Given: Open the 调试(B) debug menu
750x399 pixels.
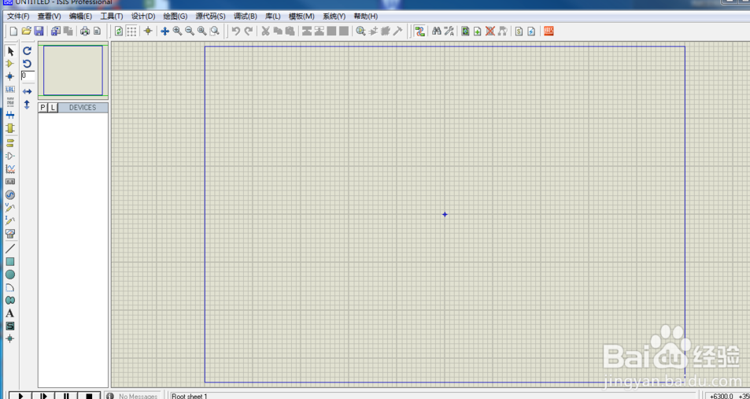Looking at the screenshot, I should pos(245,17).
